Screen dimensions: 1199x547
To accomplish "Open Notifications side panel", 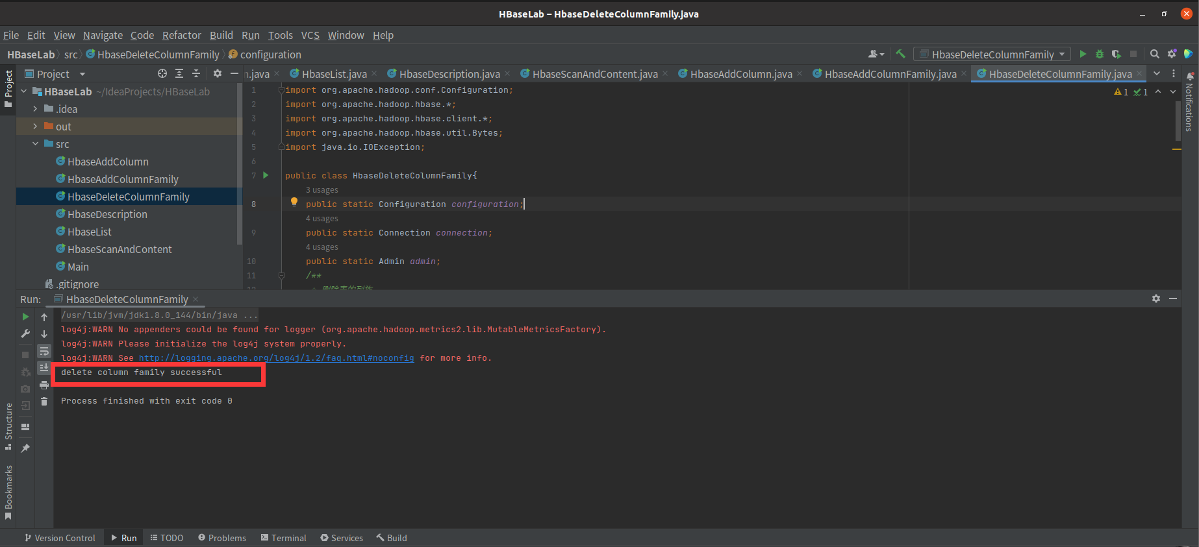I will pos(1189,101).
